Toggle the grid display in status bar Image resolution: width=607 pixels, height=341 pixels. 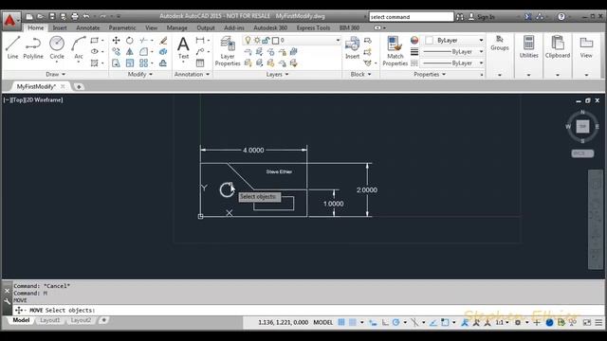(341, 322)
